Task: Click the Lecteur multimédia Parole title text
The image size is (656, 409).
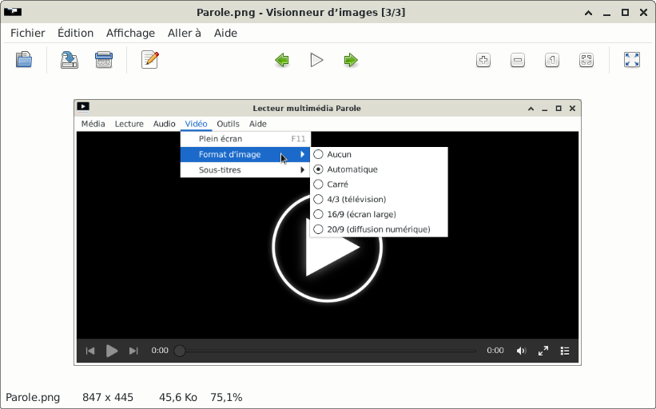Action: pyautogui.click(x=307, y=109)
